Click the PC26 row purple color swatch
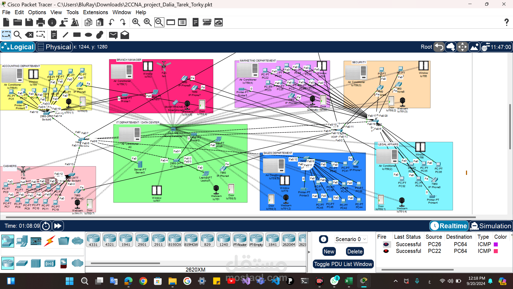Viewport: 513px width, 289px height. pos(496,244)
